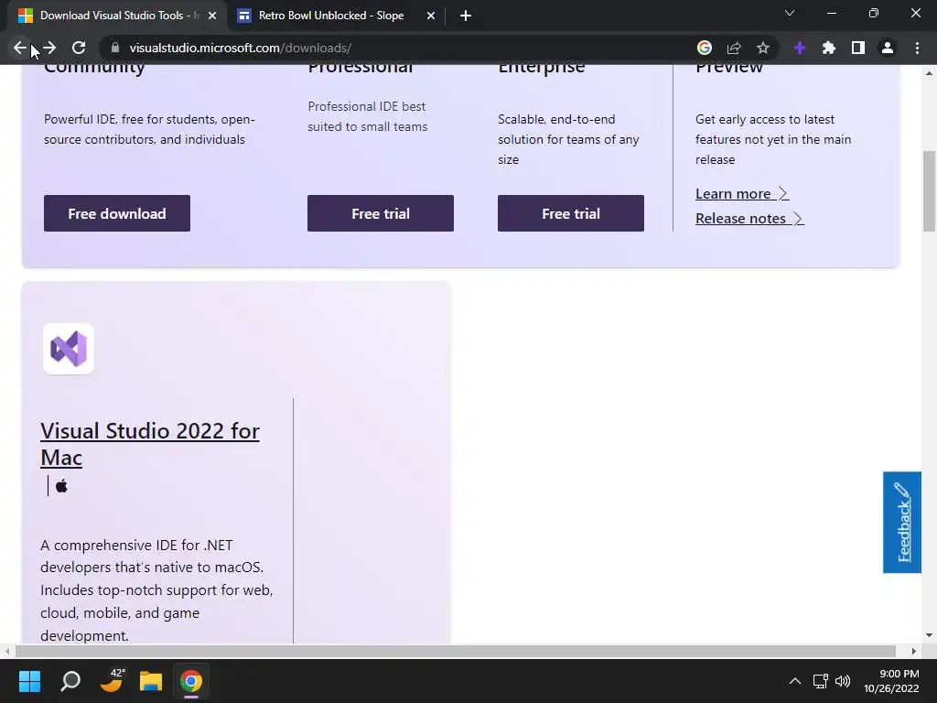937x703 pixels.
Task: Click the vertical scrollbar thumb
Action: (x=929, y=191)
